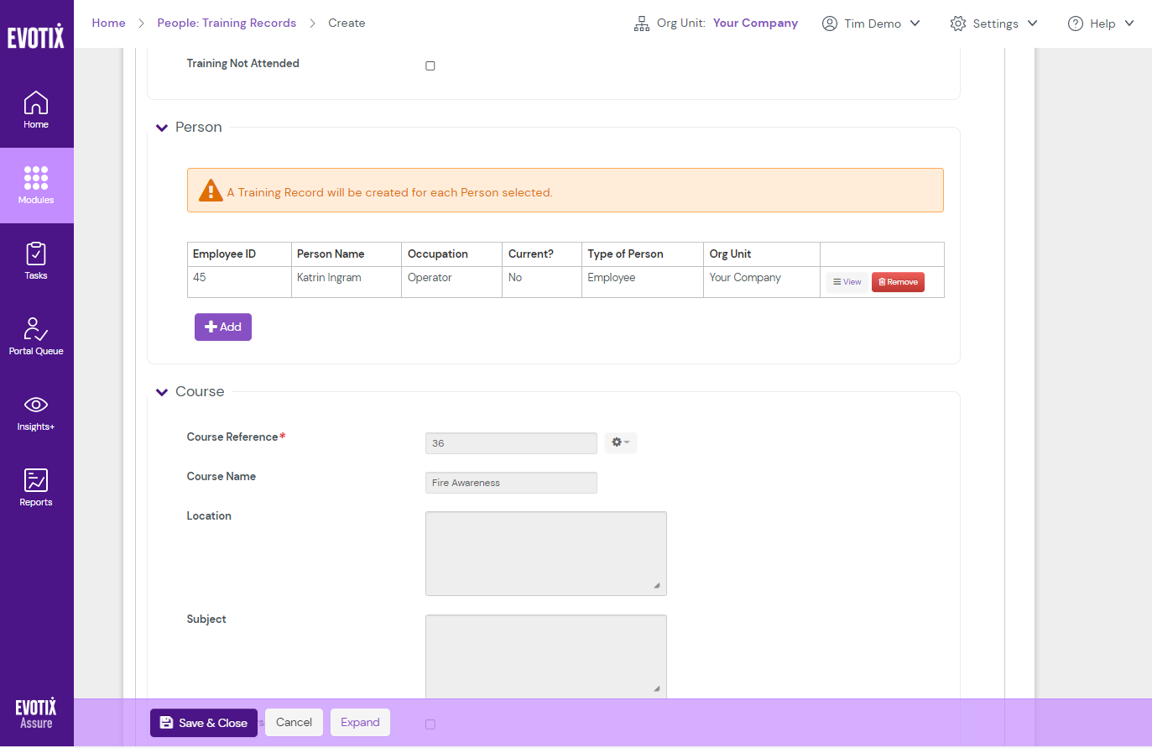
Task: Click gear icon beside Course Reference
Action: 620,442
